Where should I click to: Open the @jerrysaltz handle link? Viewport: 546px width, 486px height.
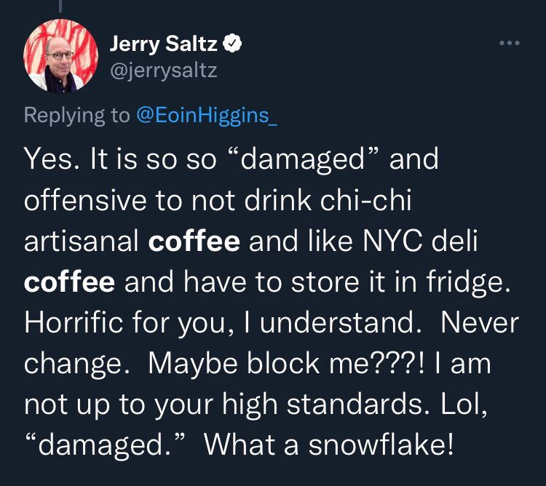click(163, 71)
